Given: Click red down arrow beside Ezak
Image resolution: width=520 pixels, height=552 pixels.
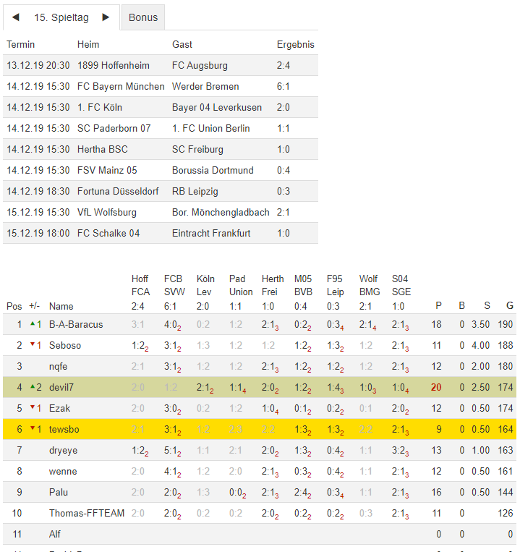Looking at the screenshot, I should click(x=32, y=408).
